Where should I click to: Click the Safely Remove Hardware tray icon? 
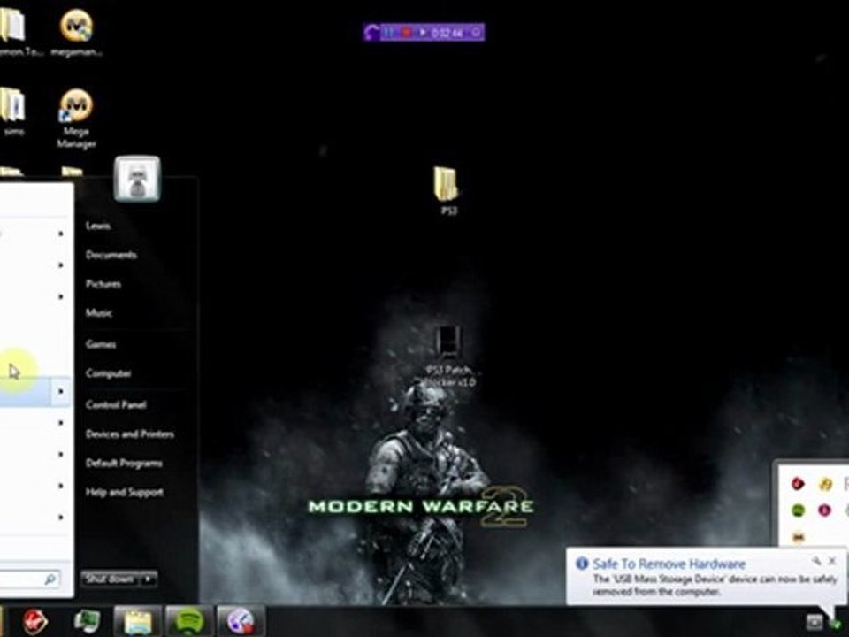(836, 622)
